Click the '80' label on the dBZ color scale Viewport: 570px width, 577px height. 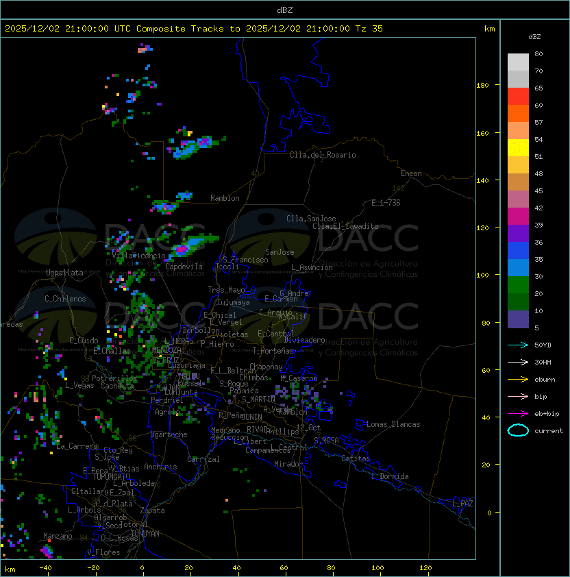coord(538,53)
